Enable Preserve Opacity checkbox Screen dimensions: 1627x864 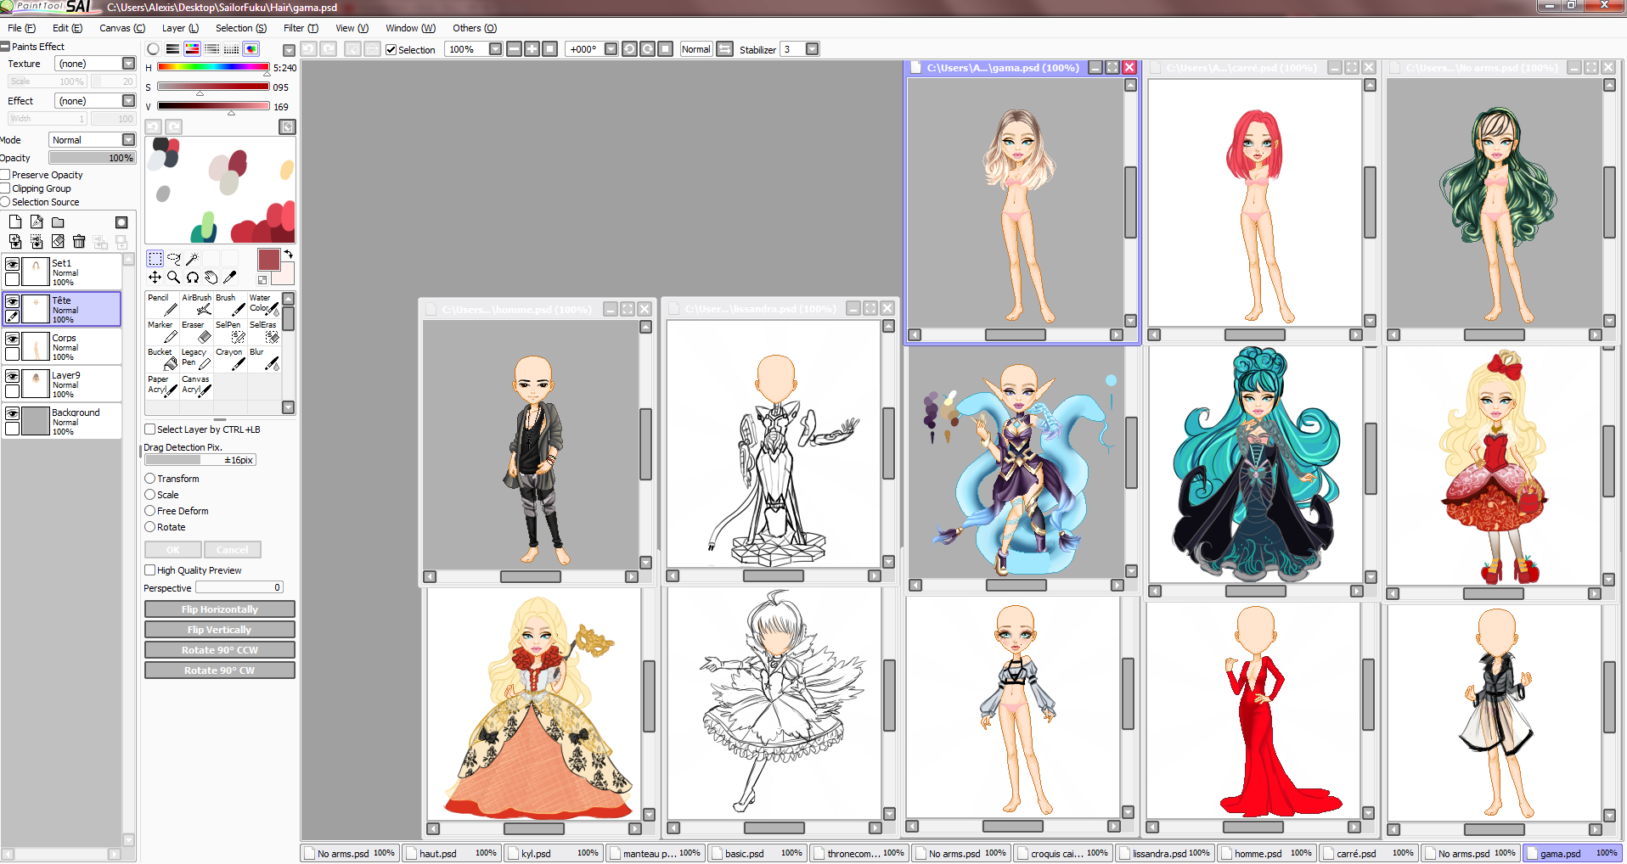tap(5, 175)
